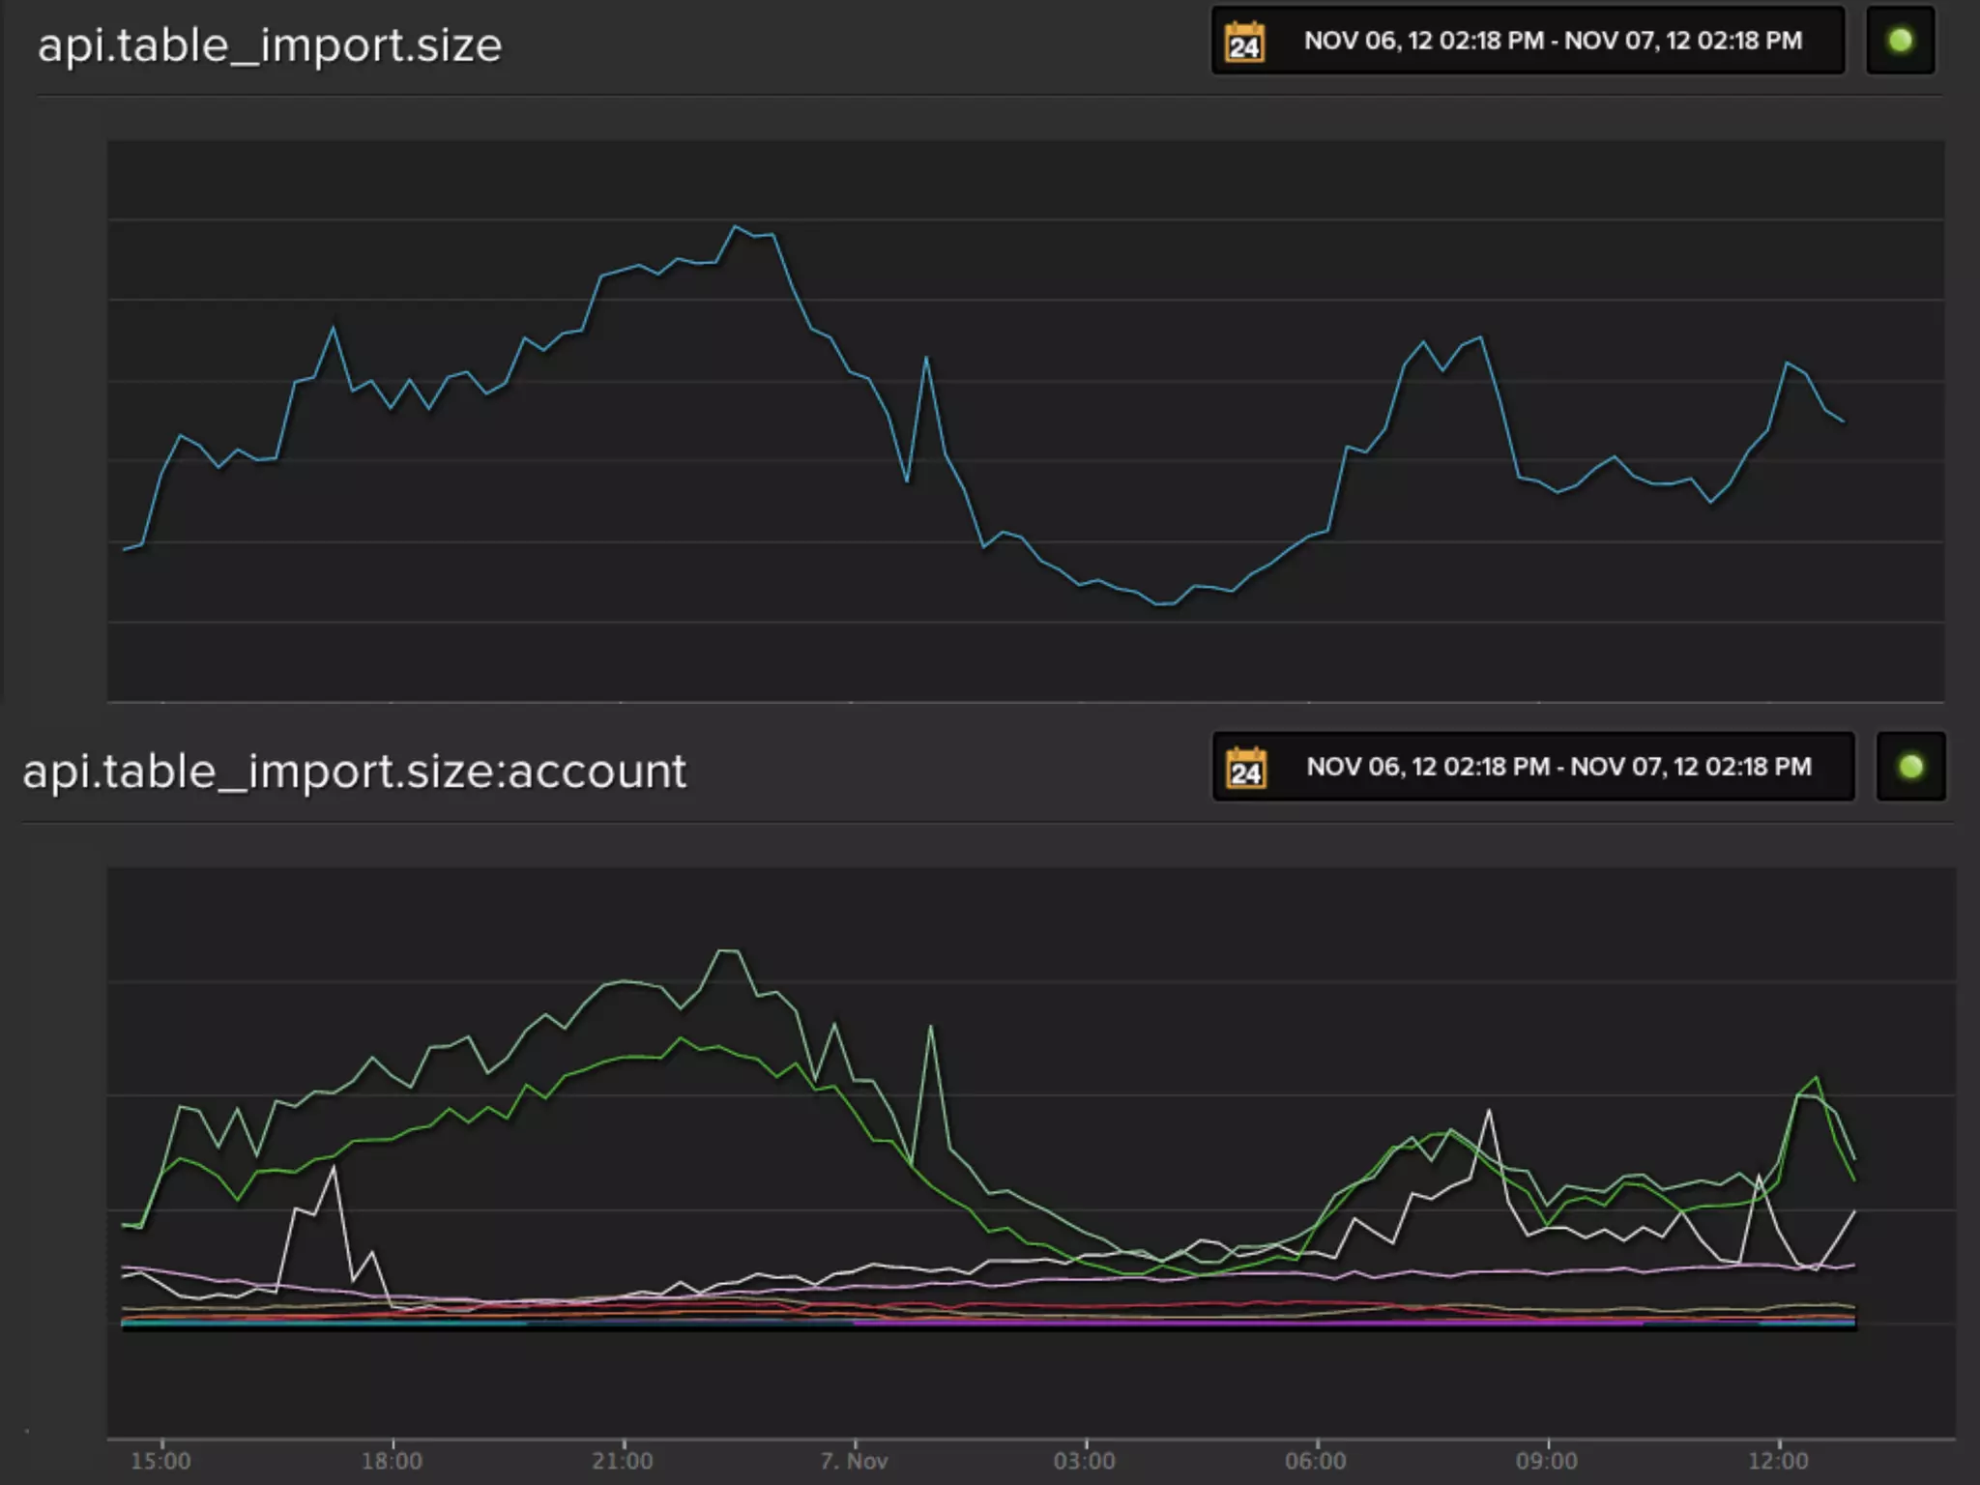This screenshot has height=1485, width=1980.
Task: Click light green line's highest peak in account chart
Action: [x=728, y=951]
